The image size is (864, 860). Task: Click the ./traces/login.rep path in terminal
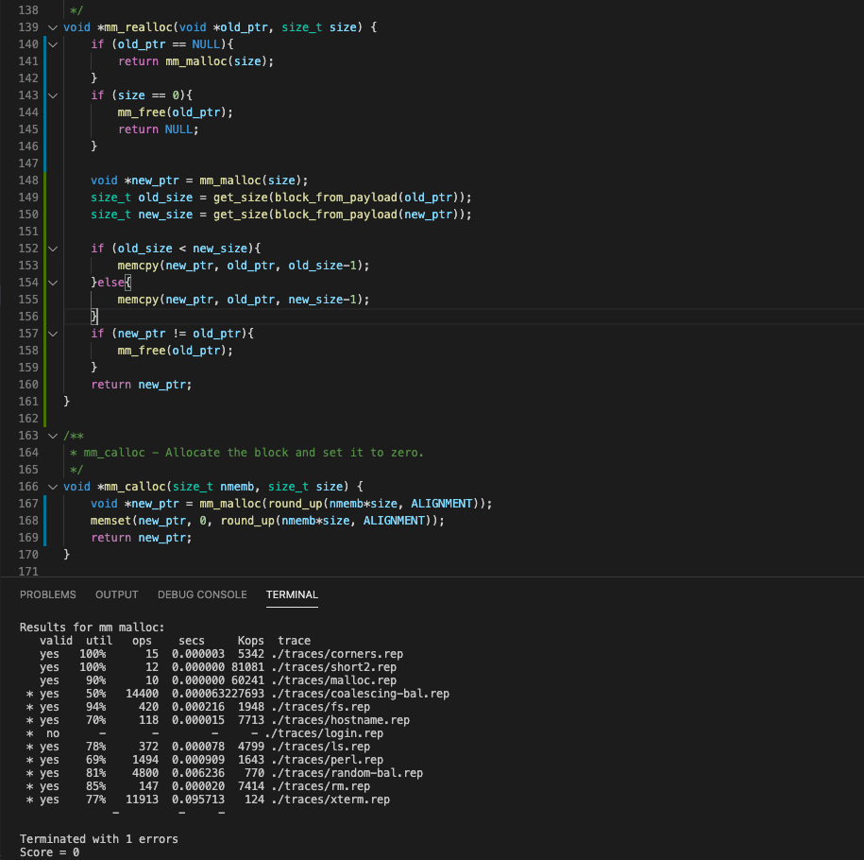click(x=327, y=733)
